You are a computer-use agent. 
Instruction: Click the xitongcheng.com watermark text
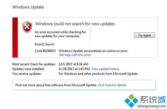tap(151, 106)
